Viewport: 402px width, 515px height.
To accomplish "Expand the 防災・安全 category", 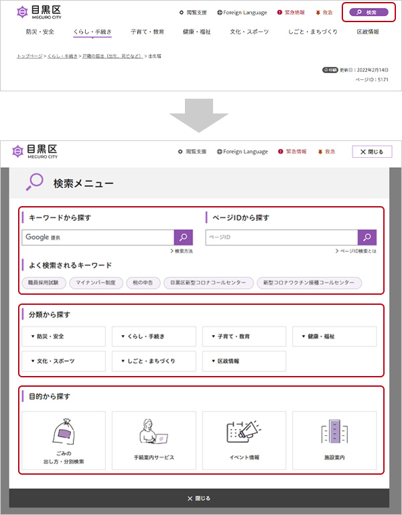I will 64,336.
